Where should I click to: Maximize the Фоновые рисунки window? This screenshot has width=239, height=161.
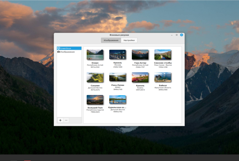[177, 35]
